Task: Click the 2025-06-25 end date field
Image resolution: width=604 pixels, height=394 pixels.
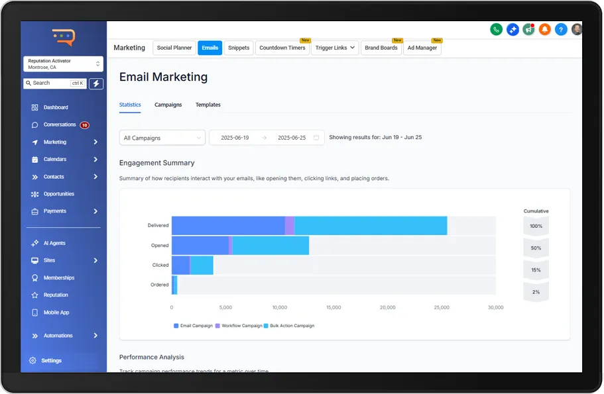Action: 292,138
